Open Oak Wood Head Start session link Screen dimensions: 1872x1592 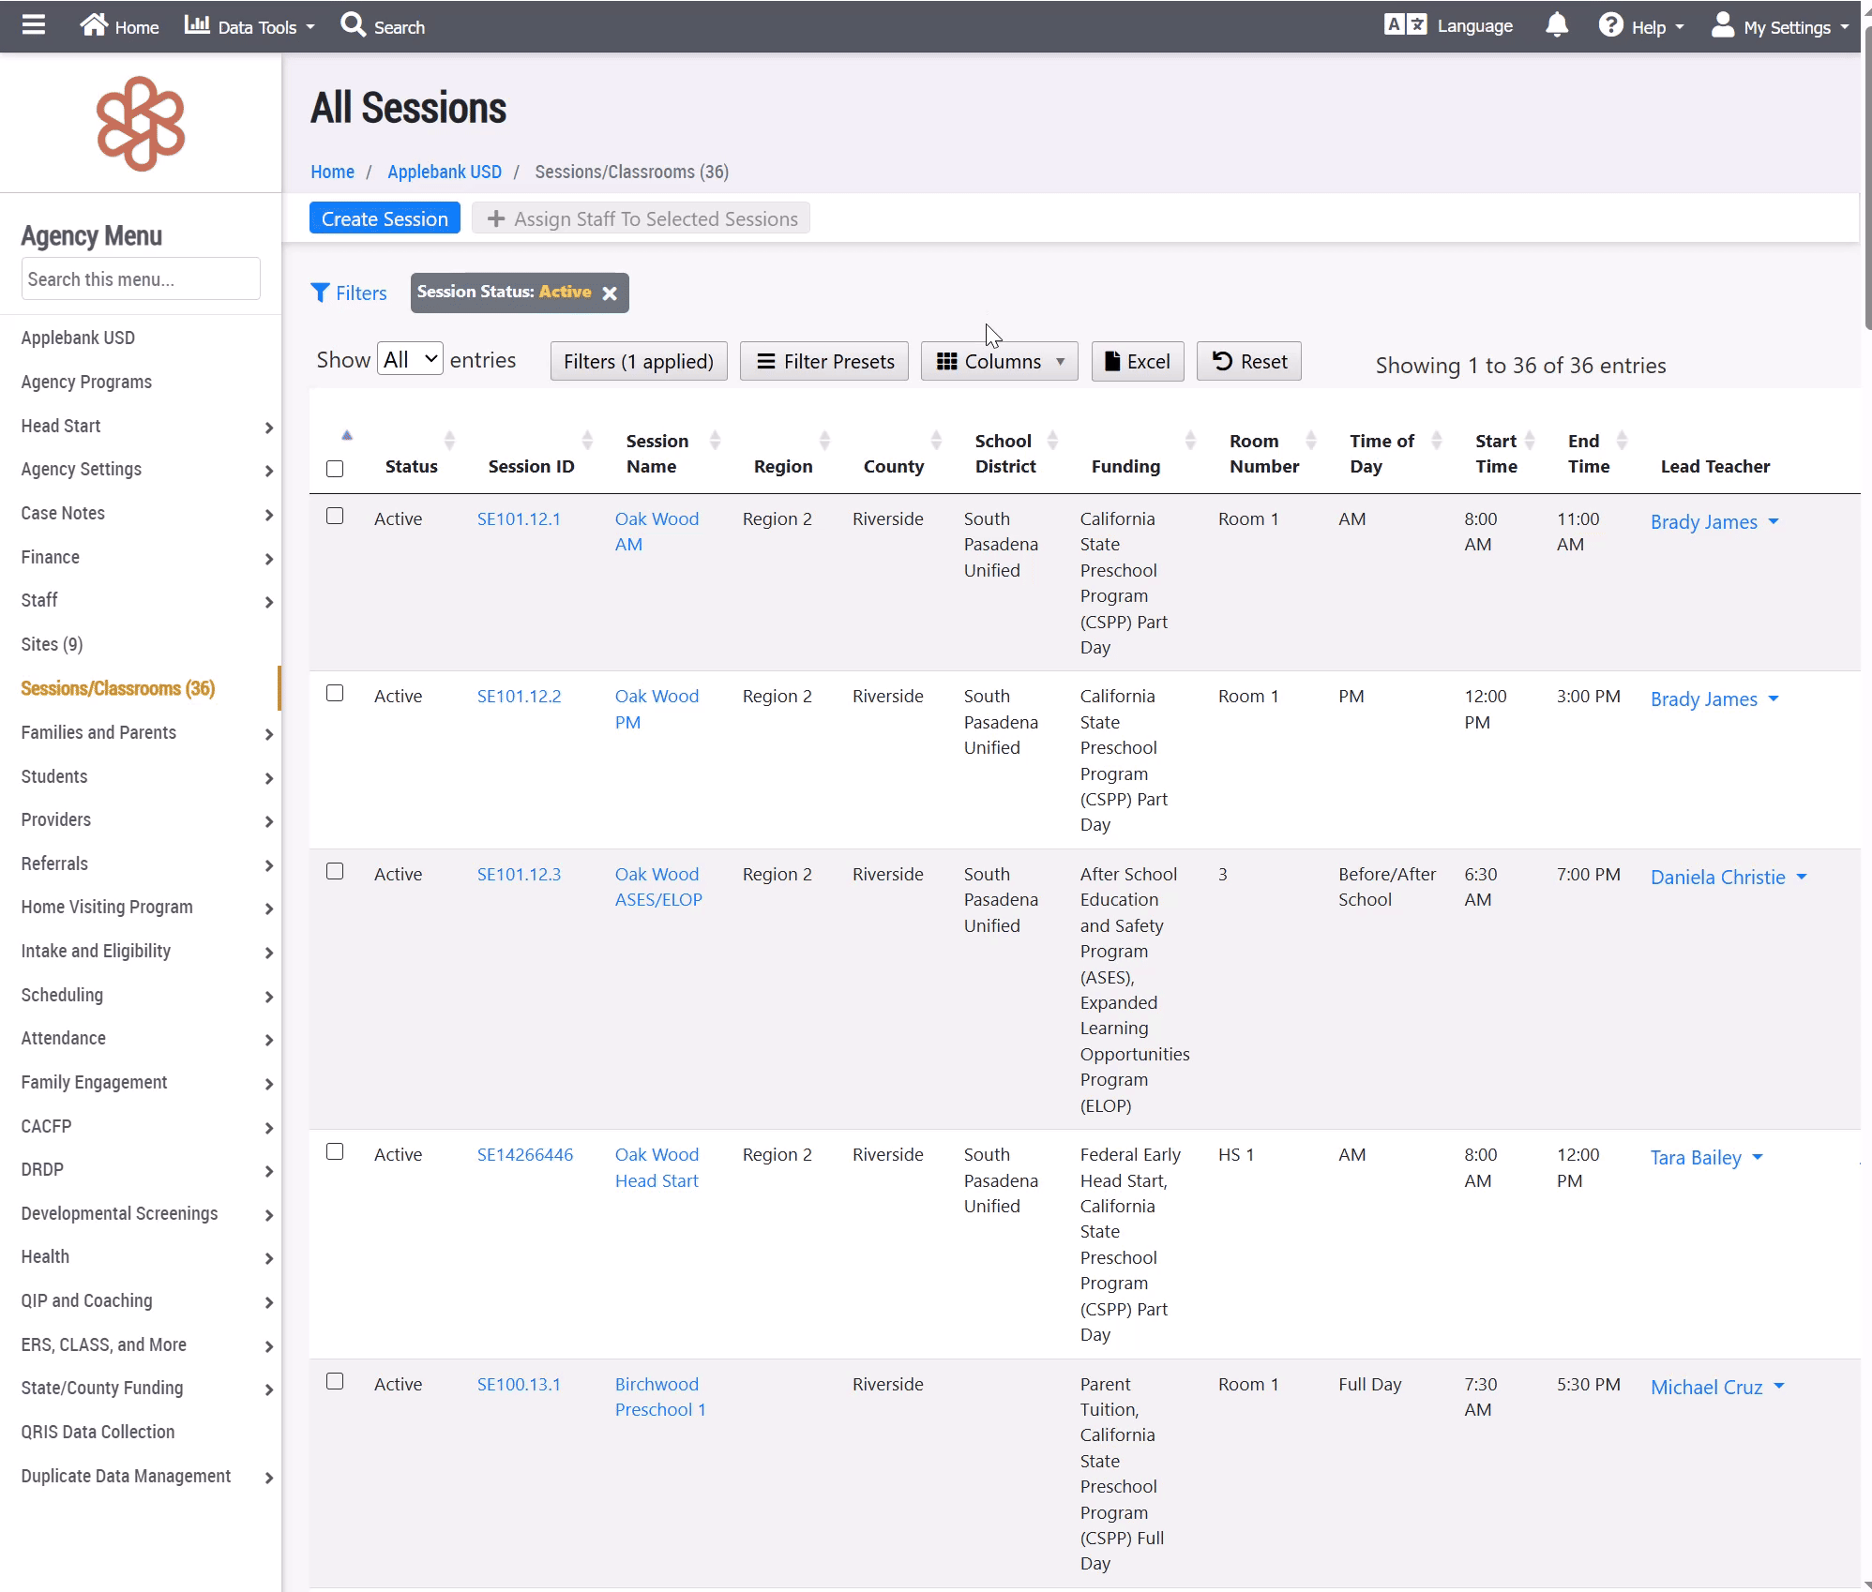(657, 1168)
